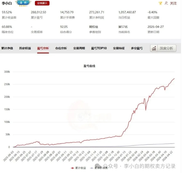The height and width of the screenshot is (173, 182).
Task: Click the 当日权益 label
Action: point(124,18)
